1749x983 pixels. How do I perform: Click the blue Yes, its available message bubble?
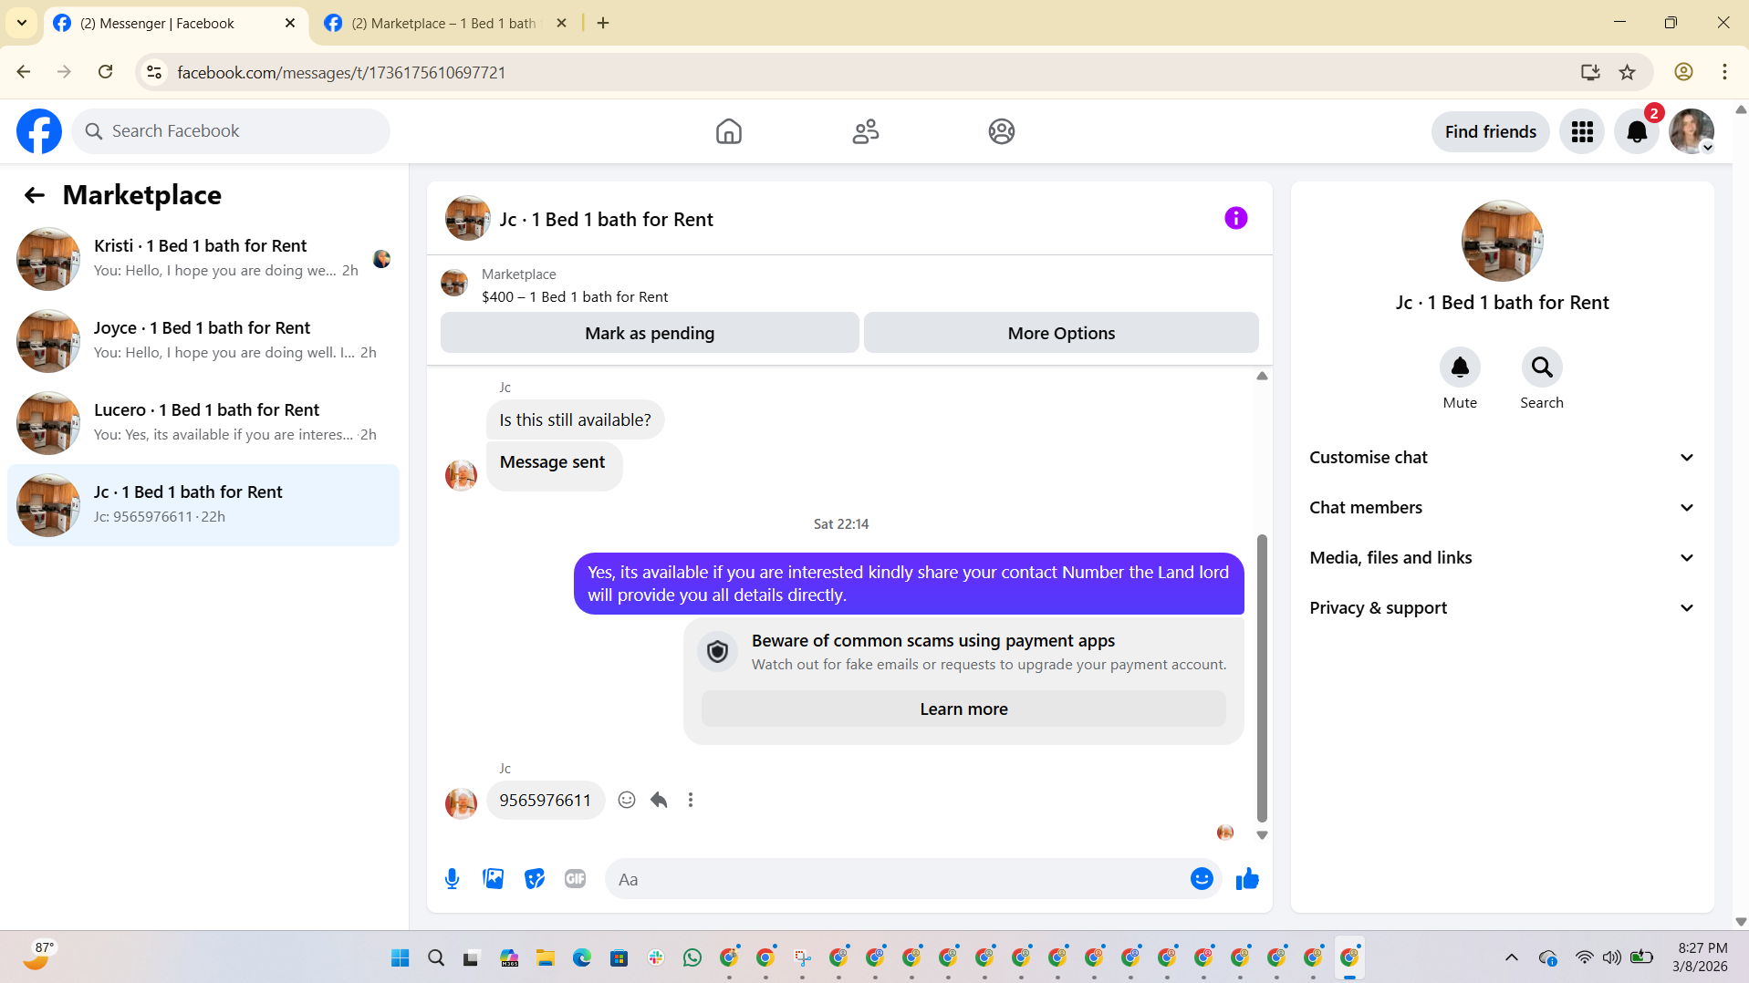click(909, 584)
